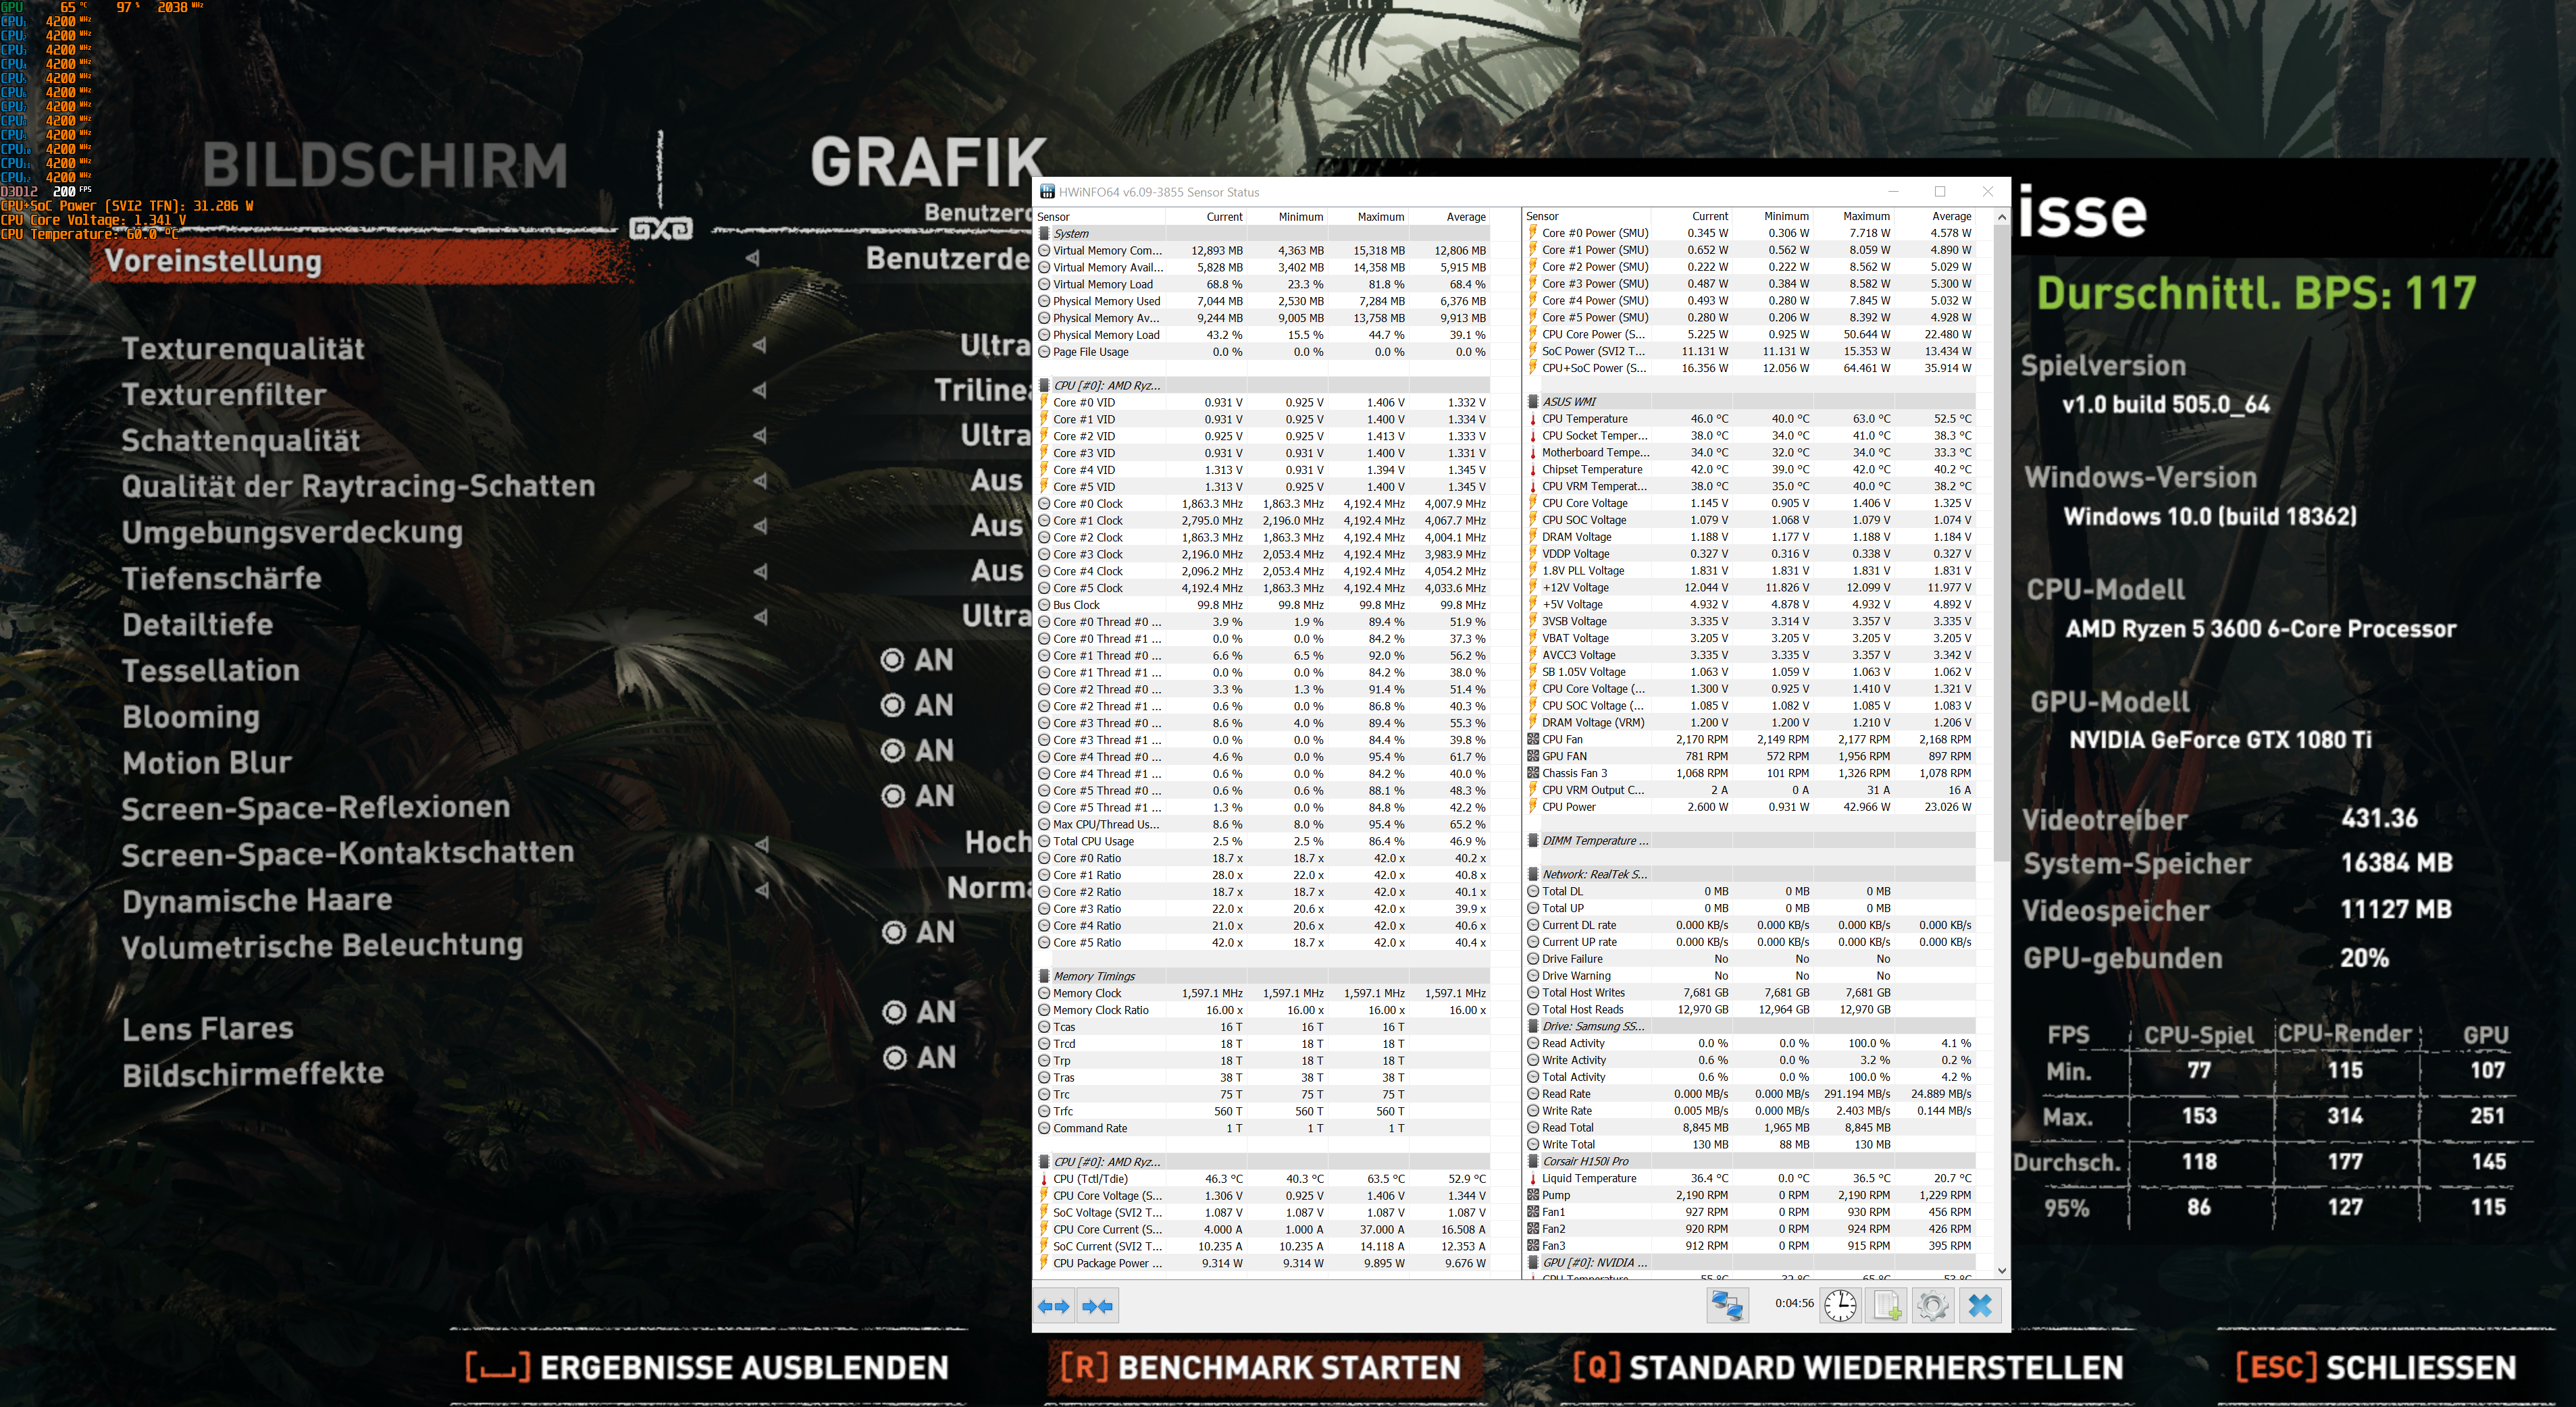
Task: Click the HWiNFO sensor list vertical scrollbar
Action: (x=2001, y=539)
